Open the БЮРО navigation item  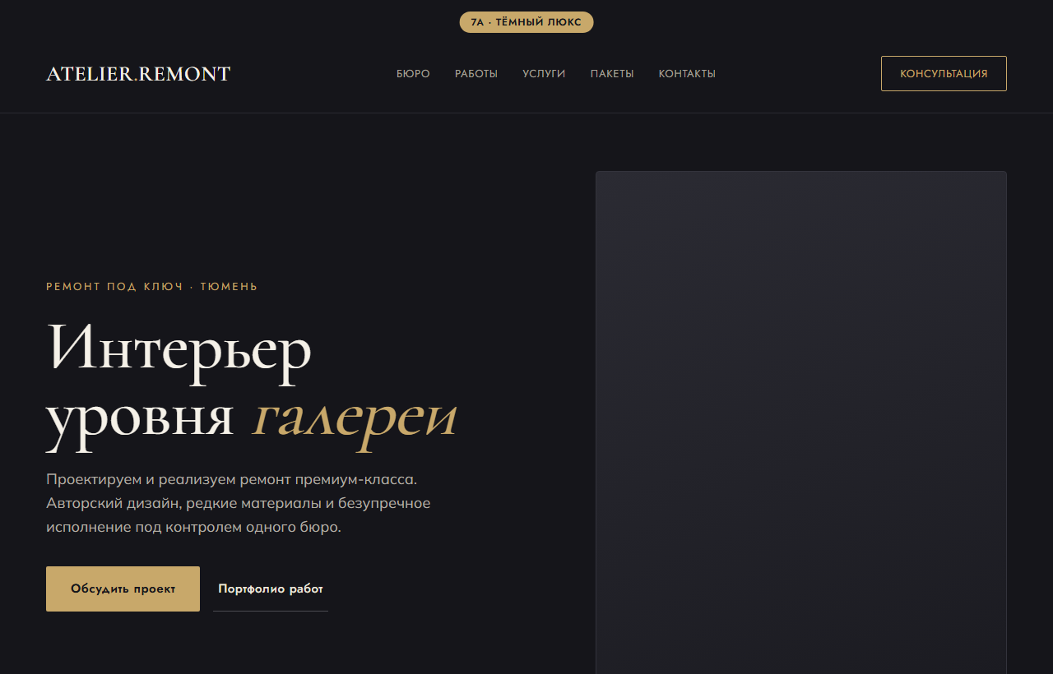413,74
